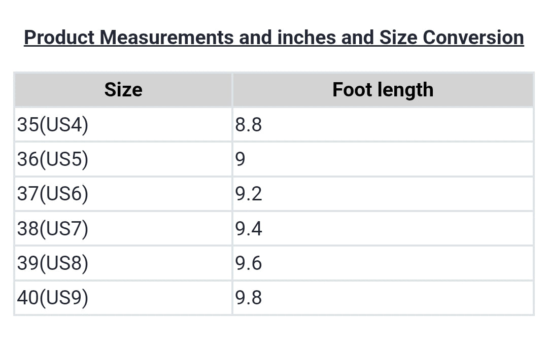This screenshot has width=548, height=349.
Task: Choose the 9.4 foot length cell
Action: [x=249, y=229]
